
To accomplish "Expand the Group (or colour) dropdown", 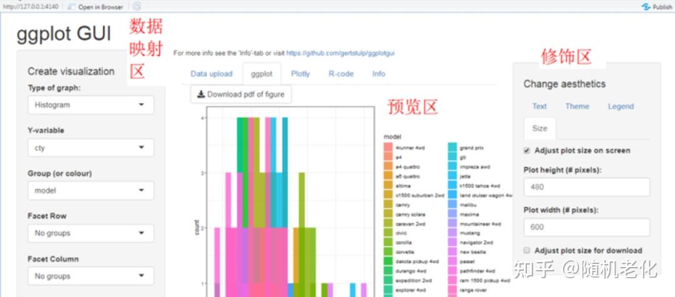I will point(91,190).
